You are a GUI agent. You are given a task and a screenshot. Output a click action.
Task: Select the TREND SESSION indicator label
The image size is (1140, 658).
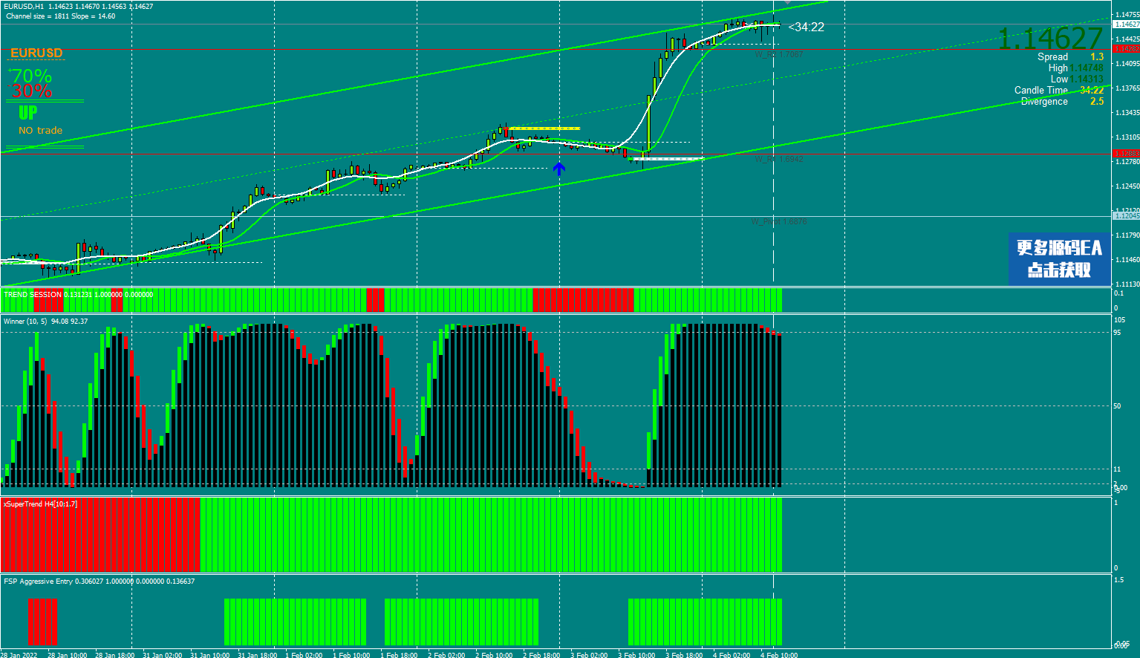tap(33, 295)
